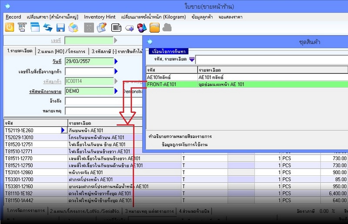This screenshot has width=348, height=224.
Task: Open the Inventory Hint menu
Action: pyautogui.click(x=100, y=17)
